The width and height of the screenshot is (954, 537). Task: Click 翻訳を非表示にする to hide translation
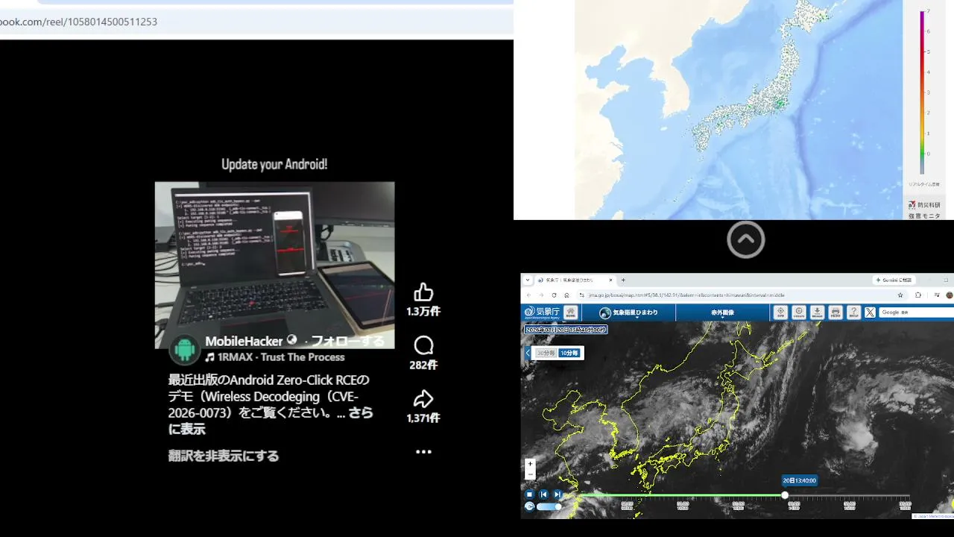click(224, 456)
